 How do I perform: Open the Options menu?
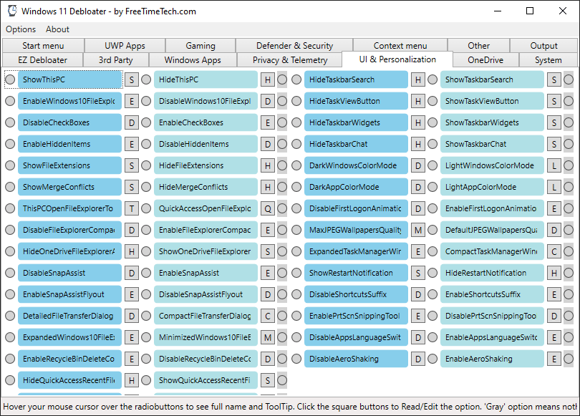(21, 29)
